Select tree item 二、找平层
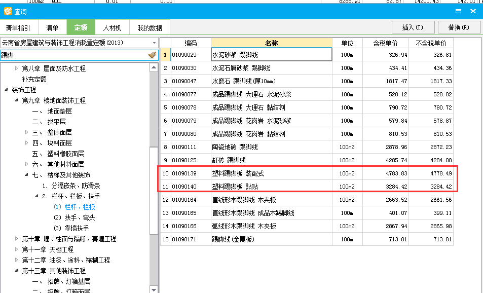The image size is (483, 293). tap(49, 122)
